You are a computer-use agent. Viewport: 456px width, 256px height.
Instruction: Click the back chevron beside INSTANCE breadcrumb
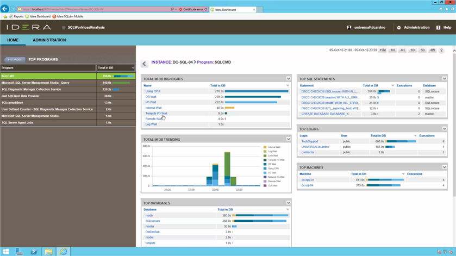click(144, 64)
